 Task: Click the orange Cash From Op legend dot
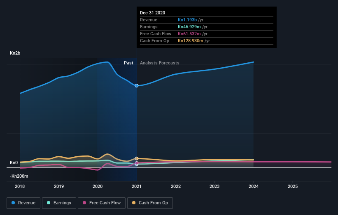(x=134, y=203)
